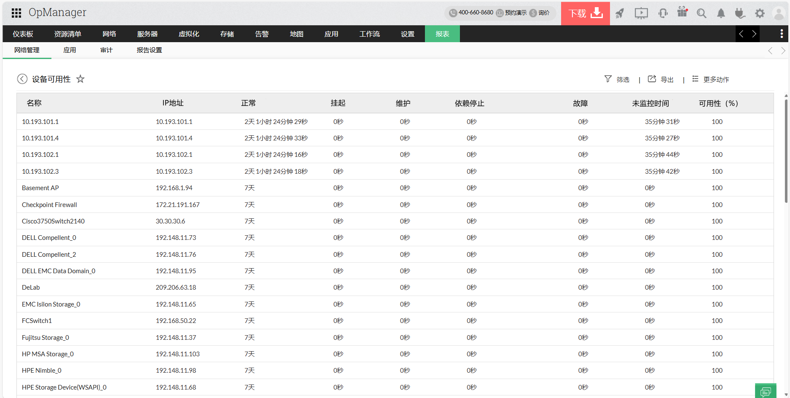Sort by the 名称 column header

pos(34,103)
